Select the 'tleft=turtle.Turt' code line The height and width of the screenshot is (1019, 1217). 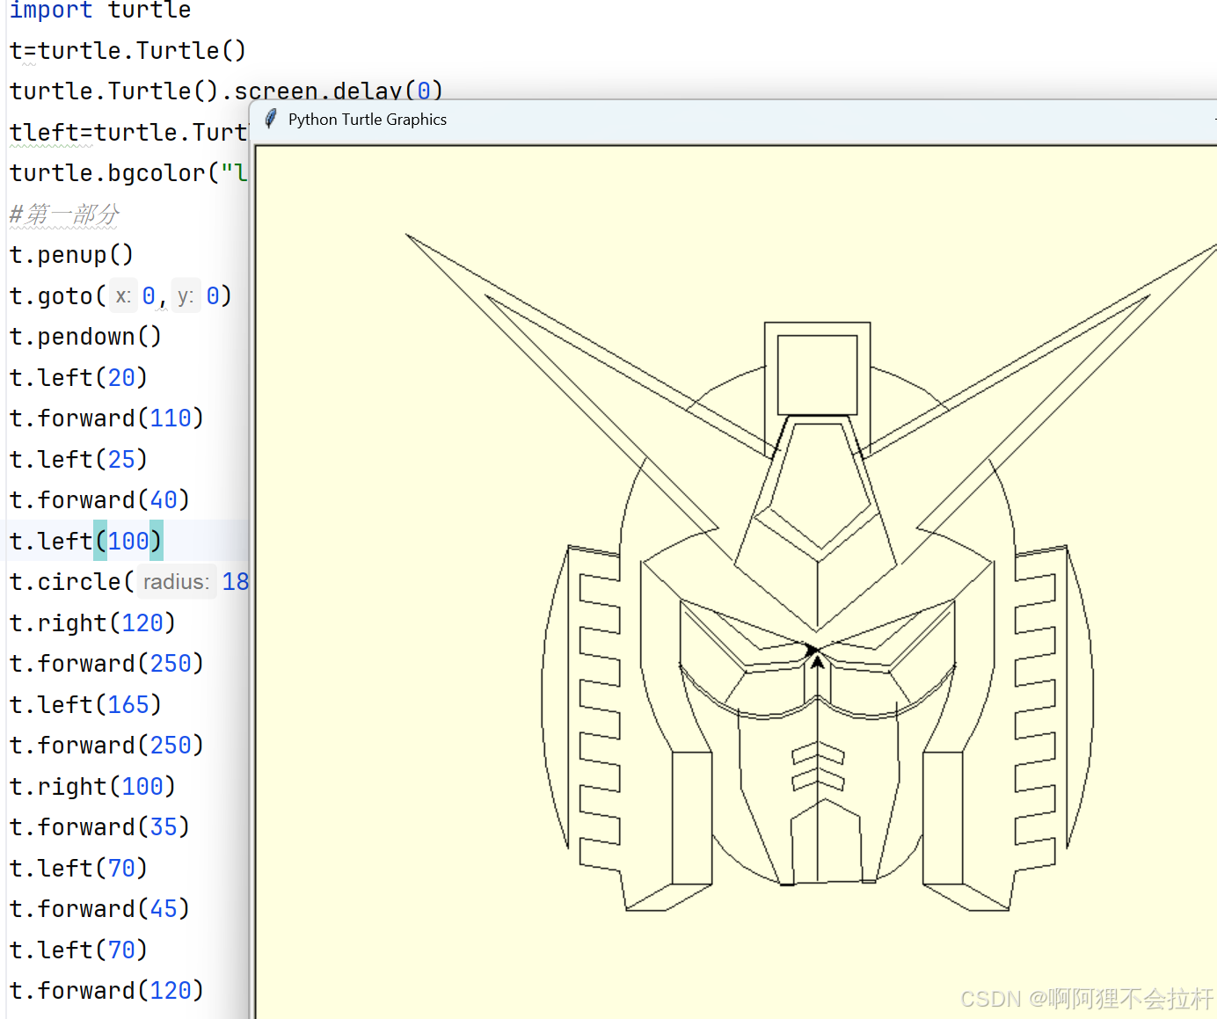pos(128,132)
